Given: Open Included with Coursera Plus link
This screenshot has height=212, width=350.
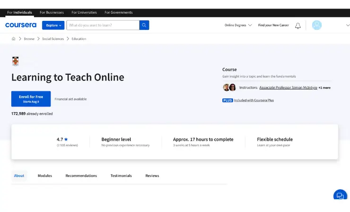Looking at the screenshot, I should 254,100.
